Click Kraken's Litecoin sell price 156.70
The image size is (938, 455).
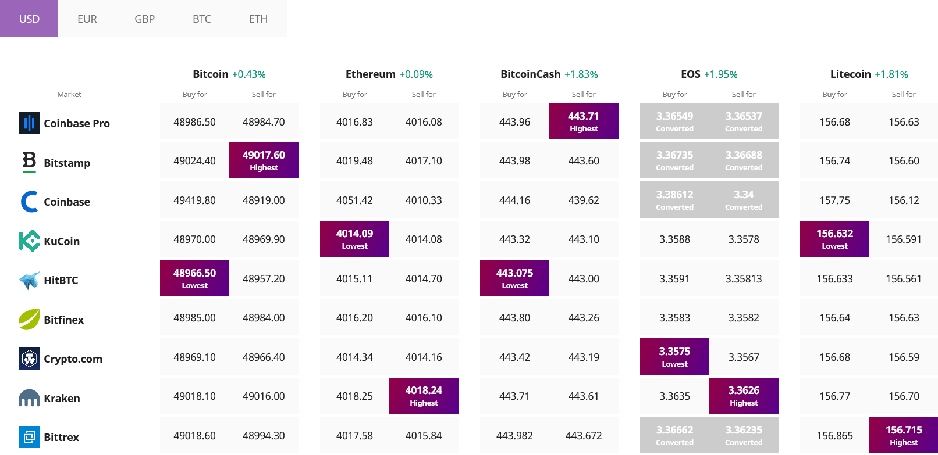pyautogui.click(x=904, y=396)
